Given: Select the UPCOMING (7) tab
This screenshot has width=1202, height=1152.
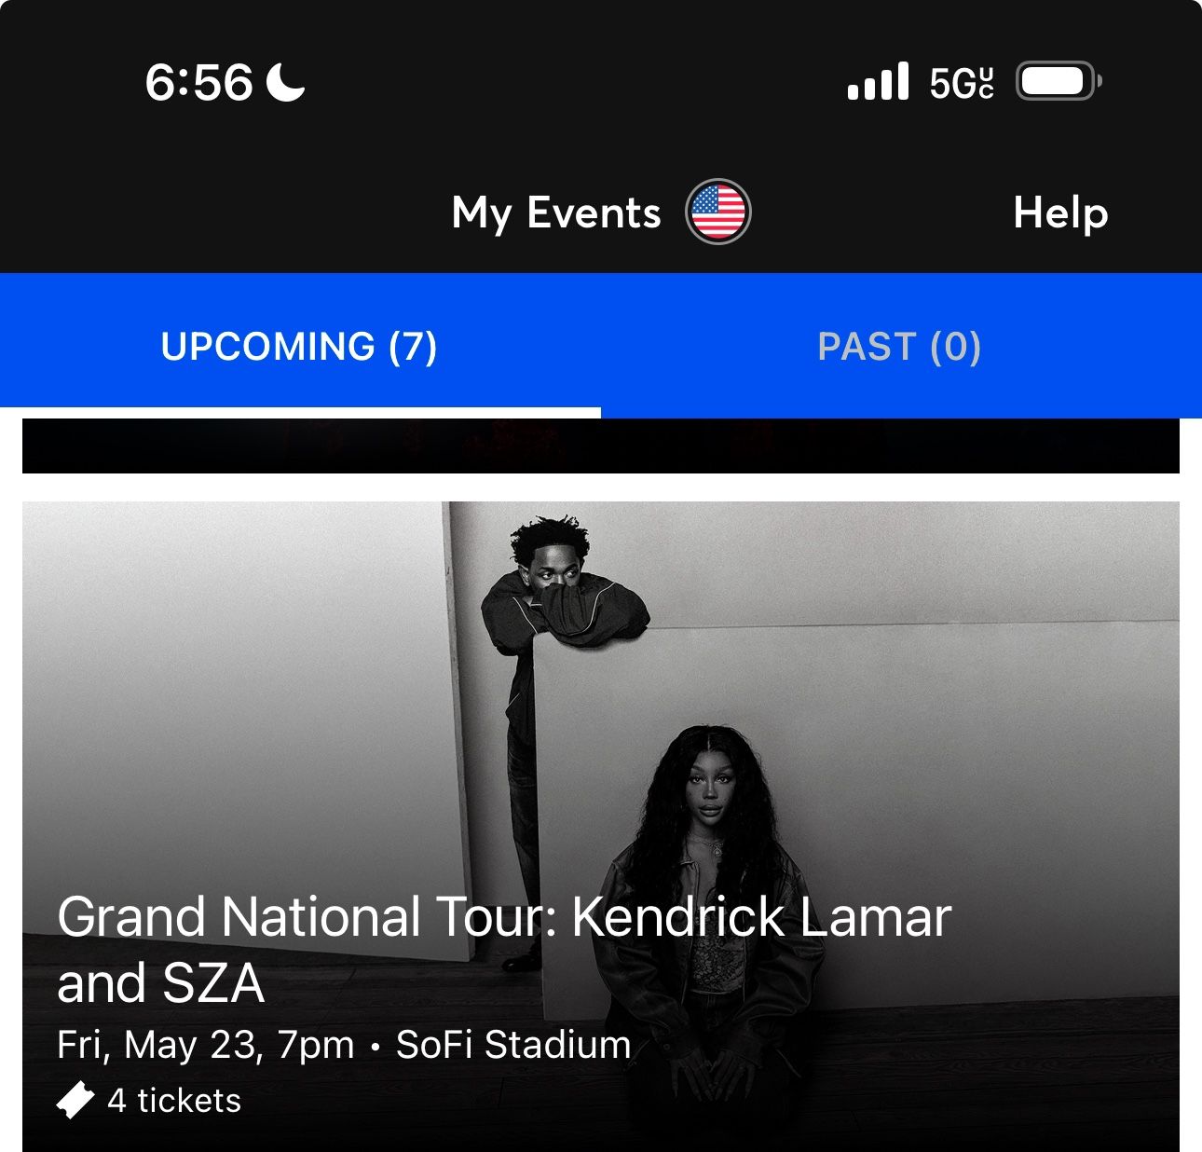Looking at the screenshot, I should [300, 346].
